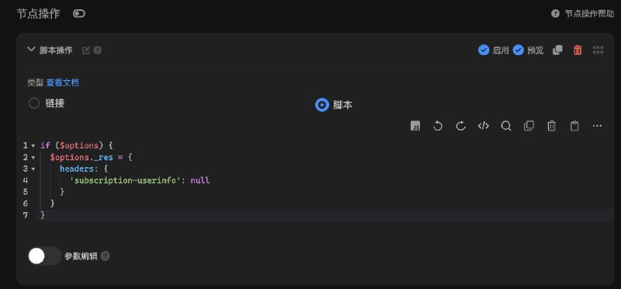Paste from clipboard icon in editor toolbar

(574, 126)
